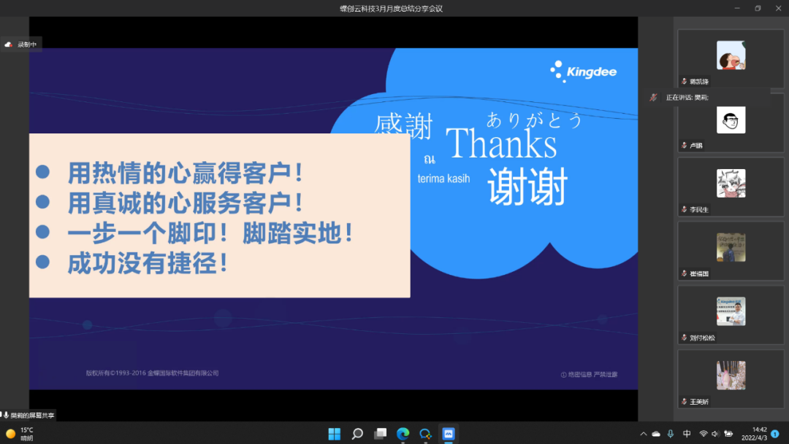Click the meeting window title 蝶创云科技3月月度总结分享会议
Image resolution: width=789 pixels, height=444 pixels.
tap(391, 9)
